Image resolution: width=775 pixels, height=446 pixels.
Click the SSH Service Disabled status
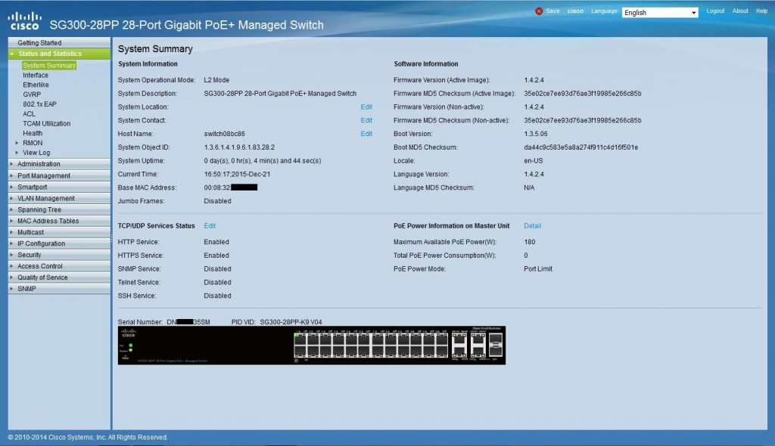coord(217,296)
